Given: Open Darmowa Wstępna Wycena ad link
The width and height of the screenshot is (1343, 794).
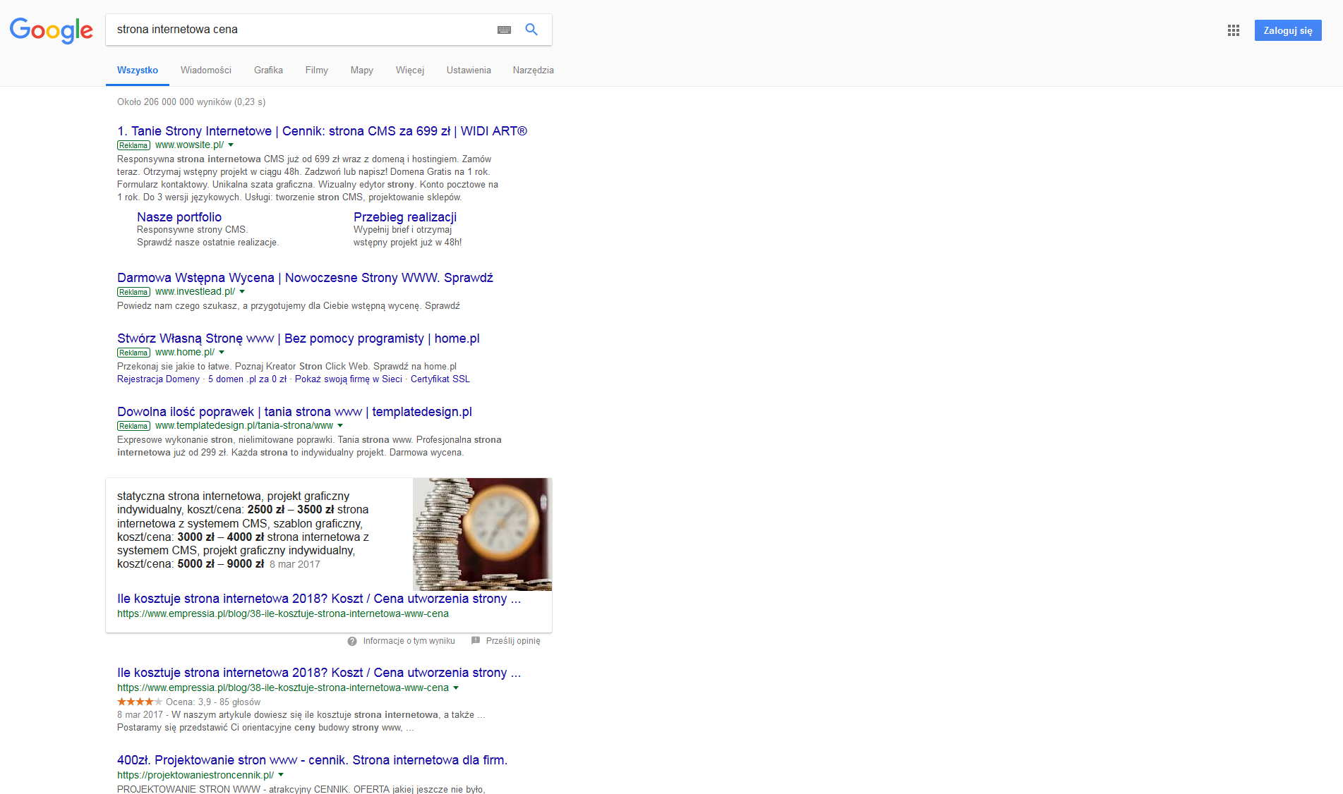Looking at the screenshot, I should (305, 278).
